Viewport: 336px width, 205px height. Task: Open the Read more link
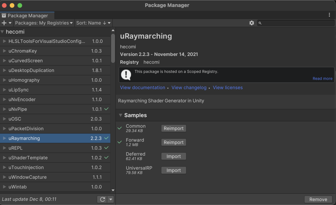[x=323, y=79]
